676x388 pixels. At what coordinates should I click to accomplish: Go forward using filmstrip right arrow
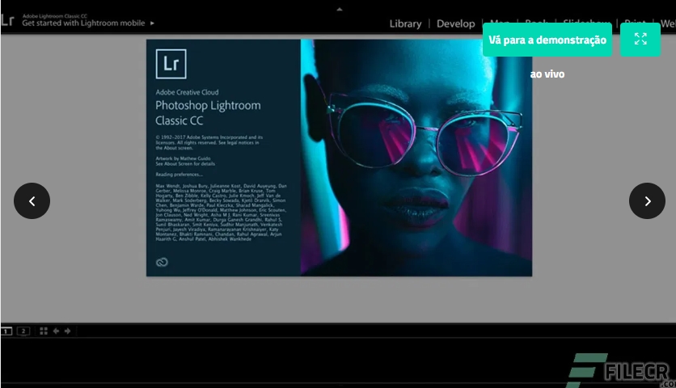68,331
